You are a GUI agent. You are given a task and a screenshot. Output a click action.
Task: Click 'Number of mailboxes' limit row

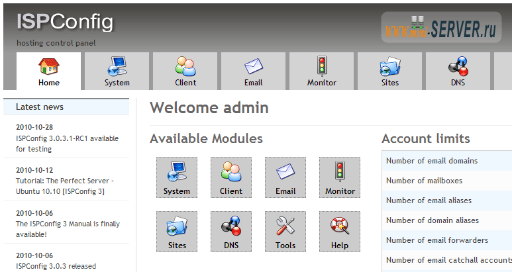click(x=447, y=181)
